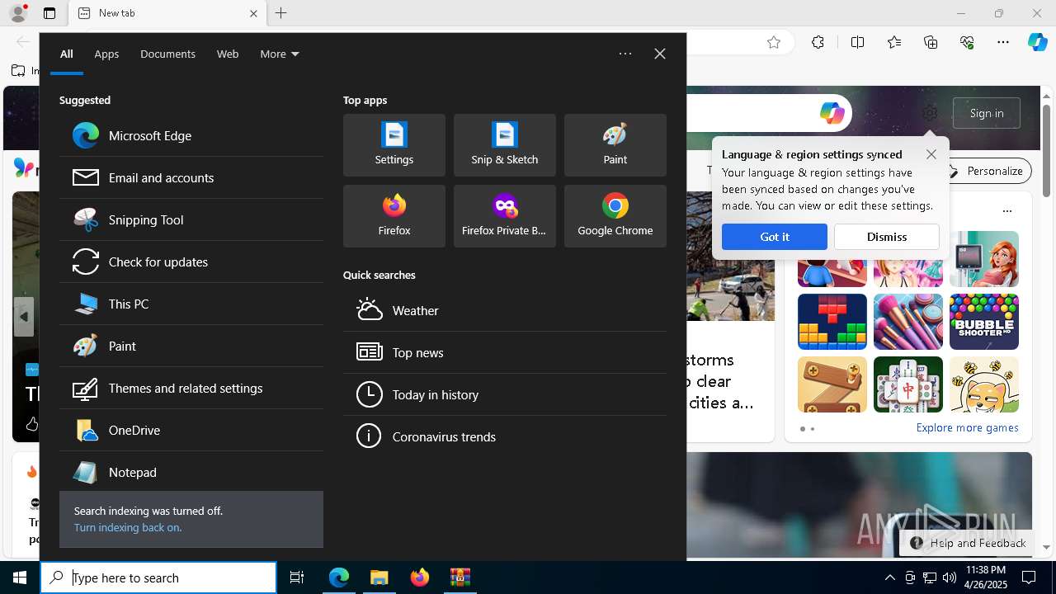
Task: Switch to the All search tab
Action: coord(67,54)
